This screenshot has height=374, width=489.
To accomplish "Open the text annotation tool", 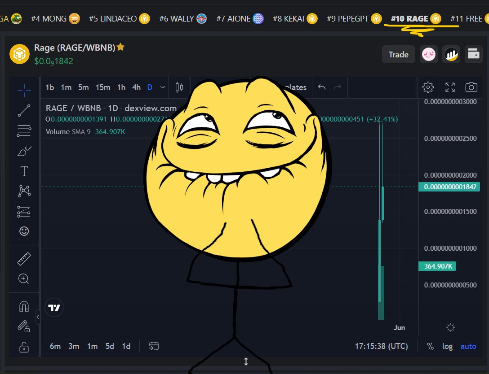I will tap(23, 170).
